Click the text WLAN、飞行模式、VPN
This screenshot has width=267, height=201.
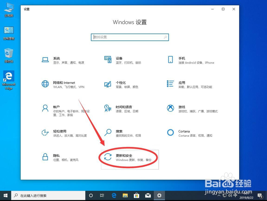tap(69, 87)
